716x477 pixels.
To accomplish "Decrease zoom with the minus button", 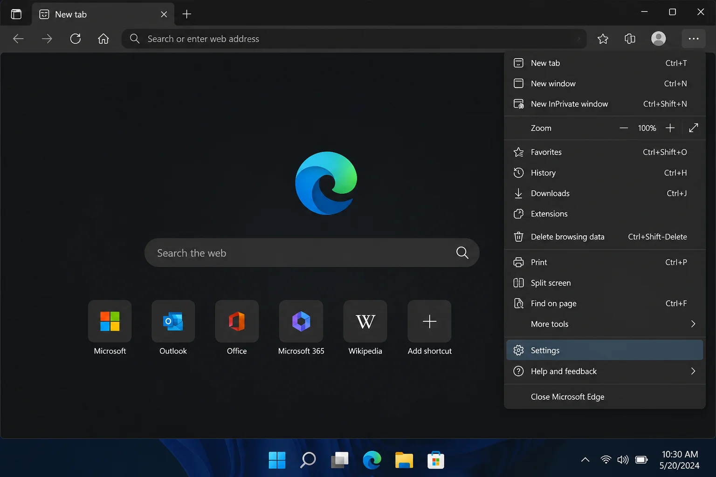I will 624,128.
